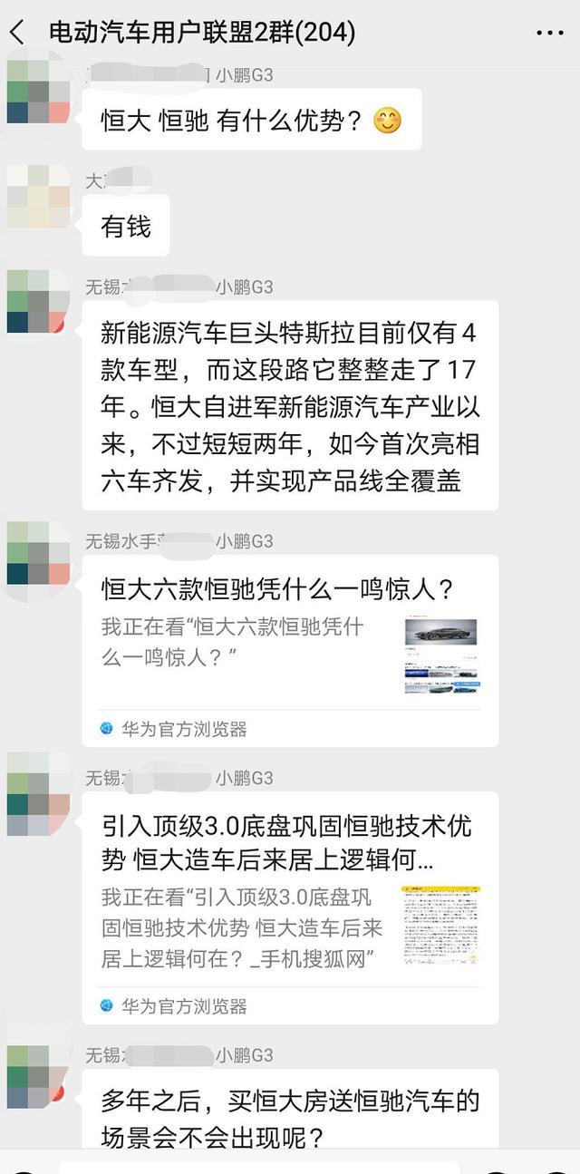Tap the back arrow to leave chat
The height and width of the screenshot is (1174, 580).
(x=17, y=34)
